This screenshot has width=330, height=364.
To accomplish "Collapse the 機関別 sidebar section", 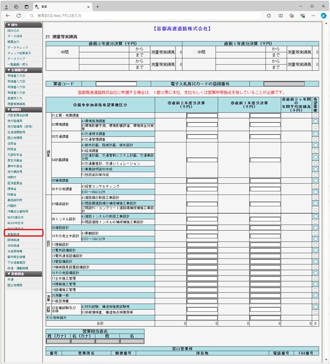I will 23,109.
